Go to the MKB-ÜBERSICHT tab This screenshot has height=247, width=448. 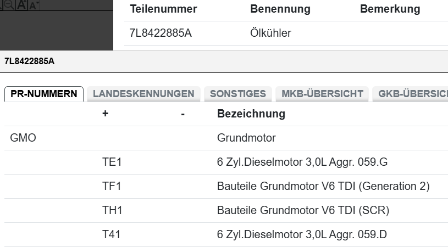322,94
